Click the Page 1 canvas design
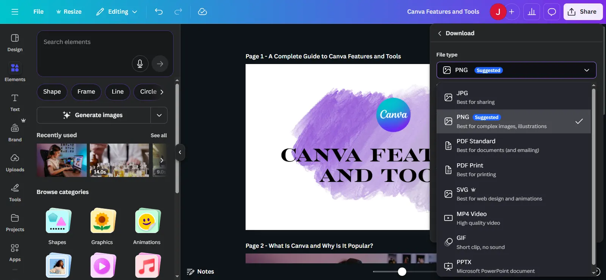This screenshot has width=606, height=280. [x=338, y=147]
